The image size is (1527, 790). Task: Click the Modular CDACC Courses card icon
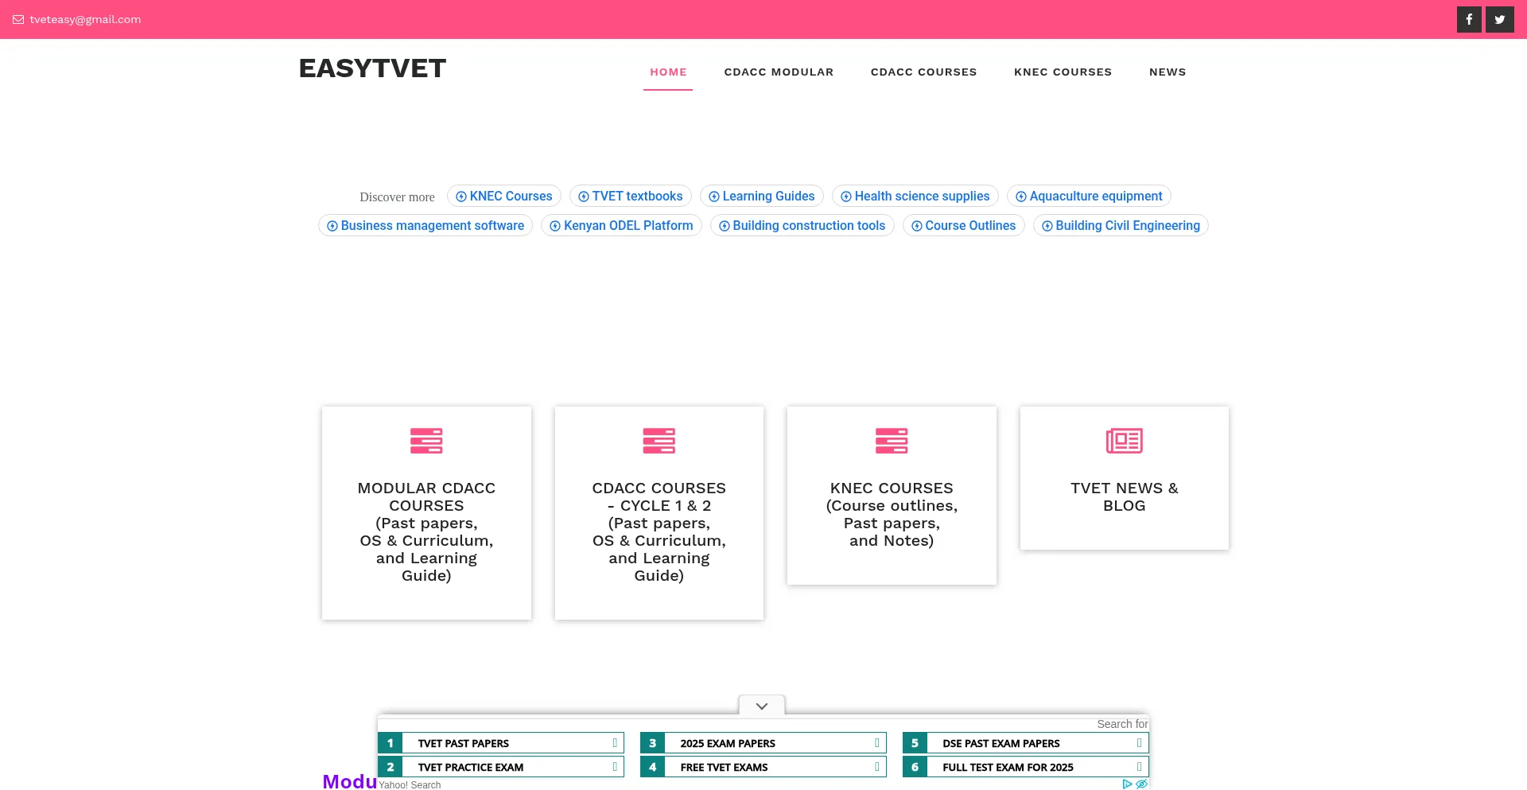(x=426, y=441)
